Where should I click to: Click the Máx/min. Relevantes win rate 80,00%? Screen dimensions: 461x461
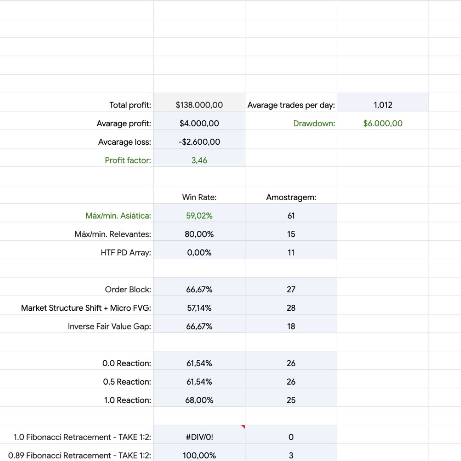tap(199, 234)
